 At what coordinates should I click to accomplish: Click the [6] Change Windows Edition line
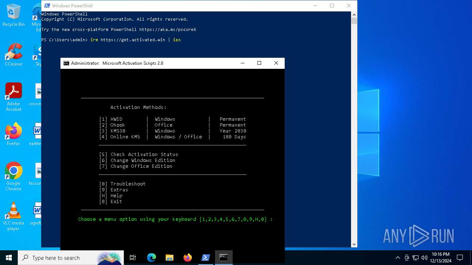click(x=137, y=160)
